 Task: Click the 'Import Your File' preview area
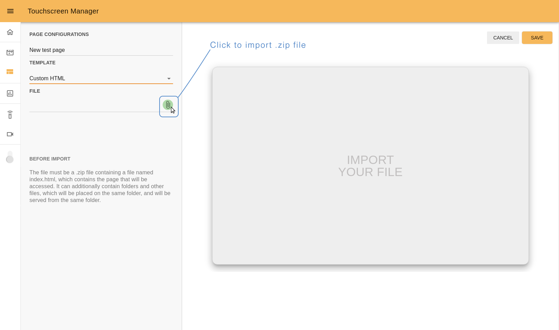pyautogui.click(x=370, y=166)
